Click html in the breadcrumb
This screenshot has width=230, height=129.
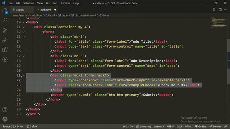pos(52,15)
